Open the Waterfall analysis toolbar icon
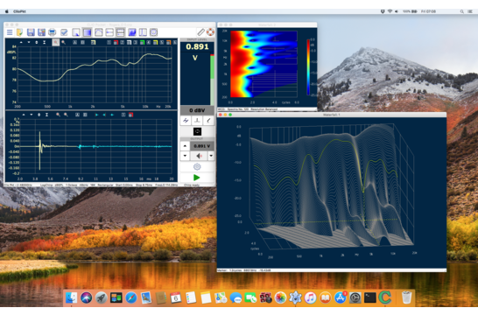 pyautogui.click(x=132, y=32)
